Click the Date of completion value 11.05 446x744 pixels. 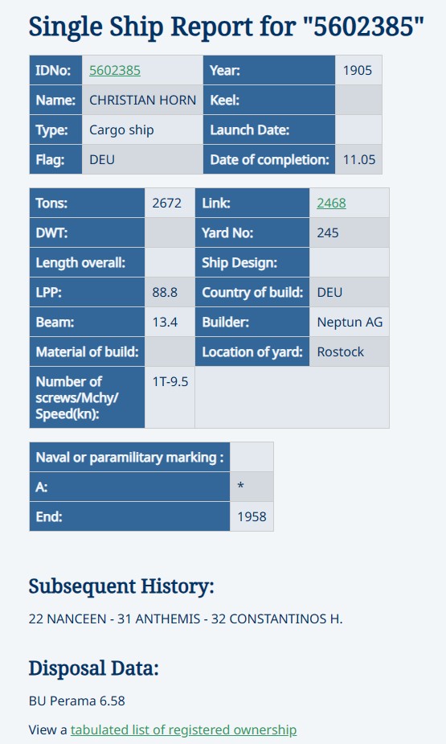[x=358, y=159]
